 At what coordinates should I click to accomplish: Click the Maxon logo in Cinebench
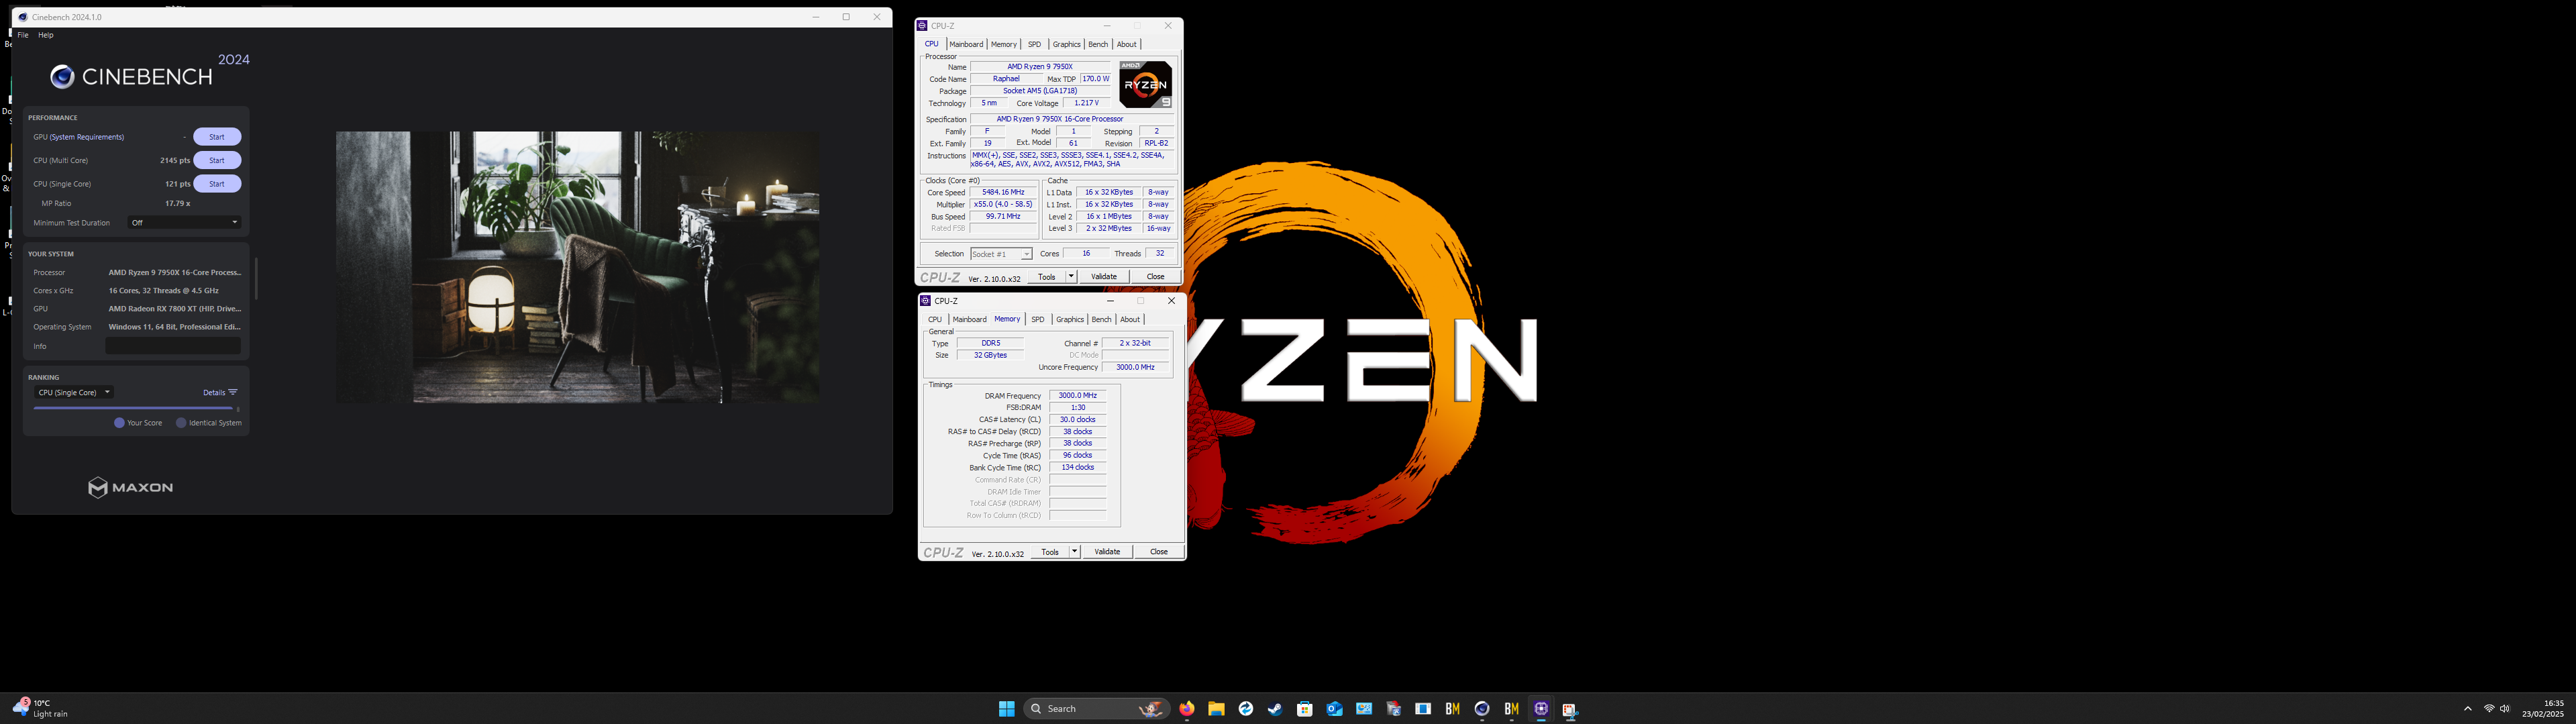pos(130,487)
